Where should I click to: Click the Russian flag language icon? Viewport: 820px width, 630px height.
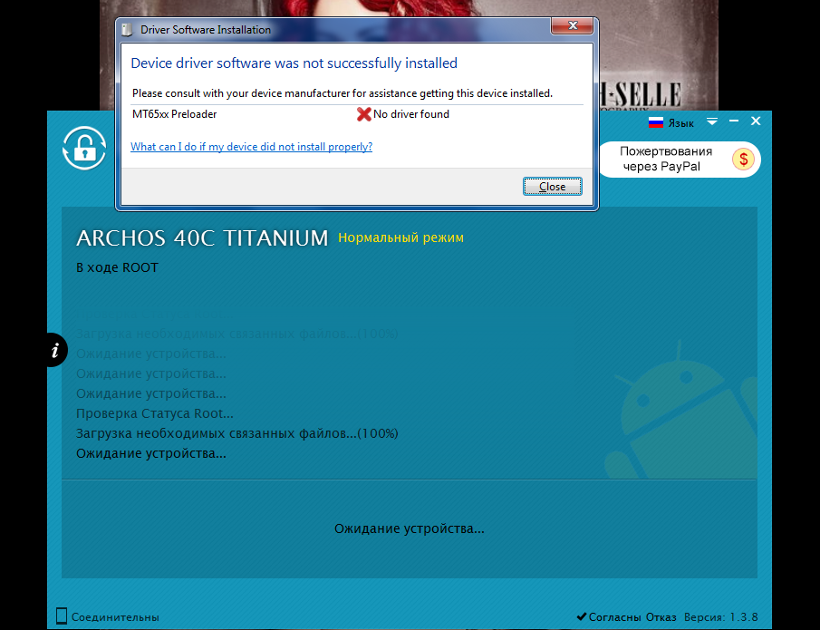pyautogui.click(x=656, y=122)
